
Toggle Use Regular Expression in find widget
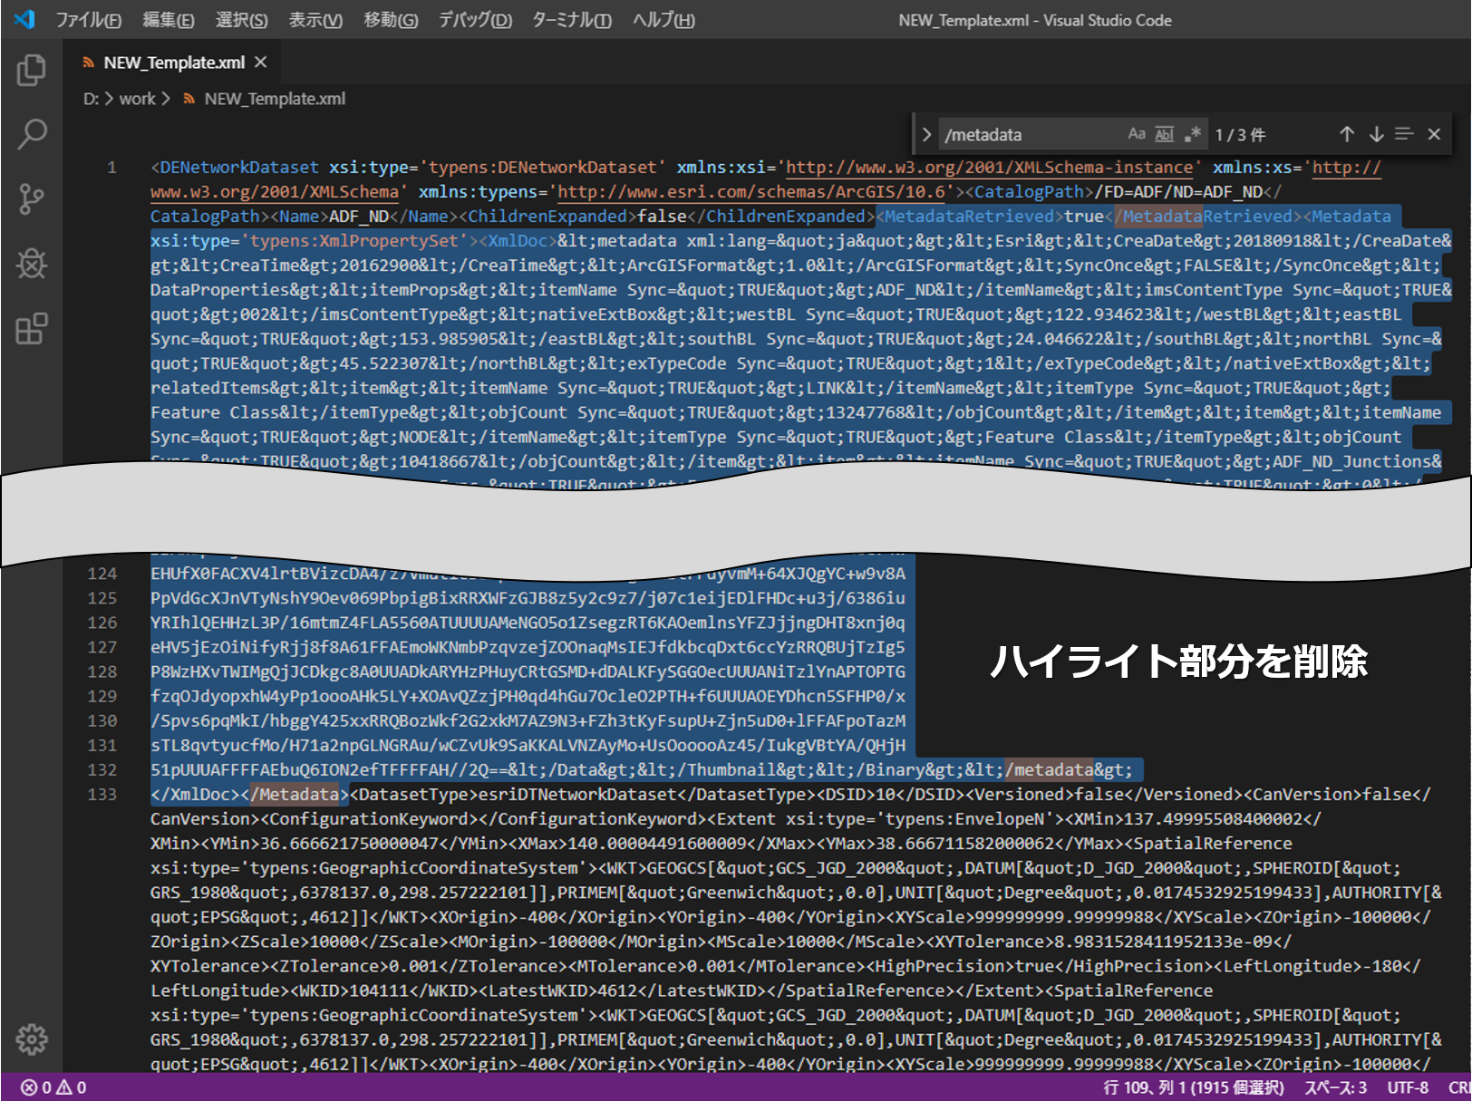pyautogui.click(x=1193, y=134)
